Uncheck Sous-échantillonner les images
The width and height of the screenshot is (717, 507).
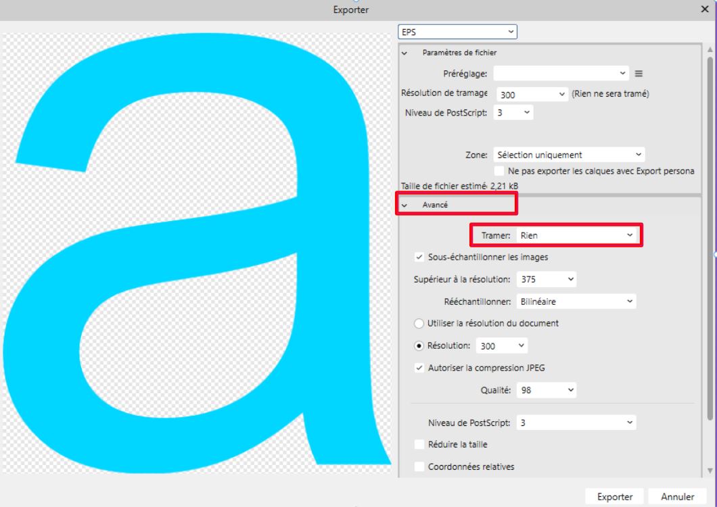click(419, 258)
